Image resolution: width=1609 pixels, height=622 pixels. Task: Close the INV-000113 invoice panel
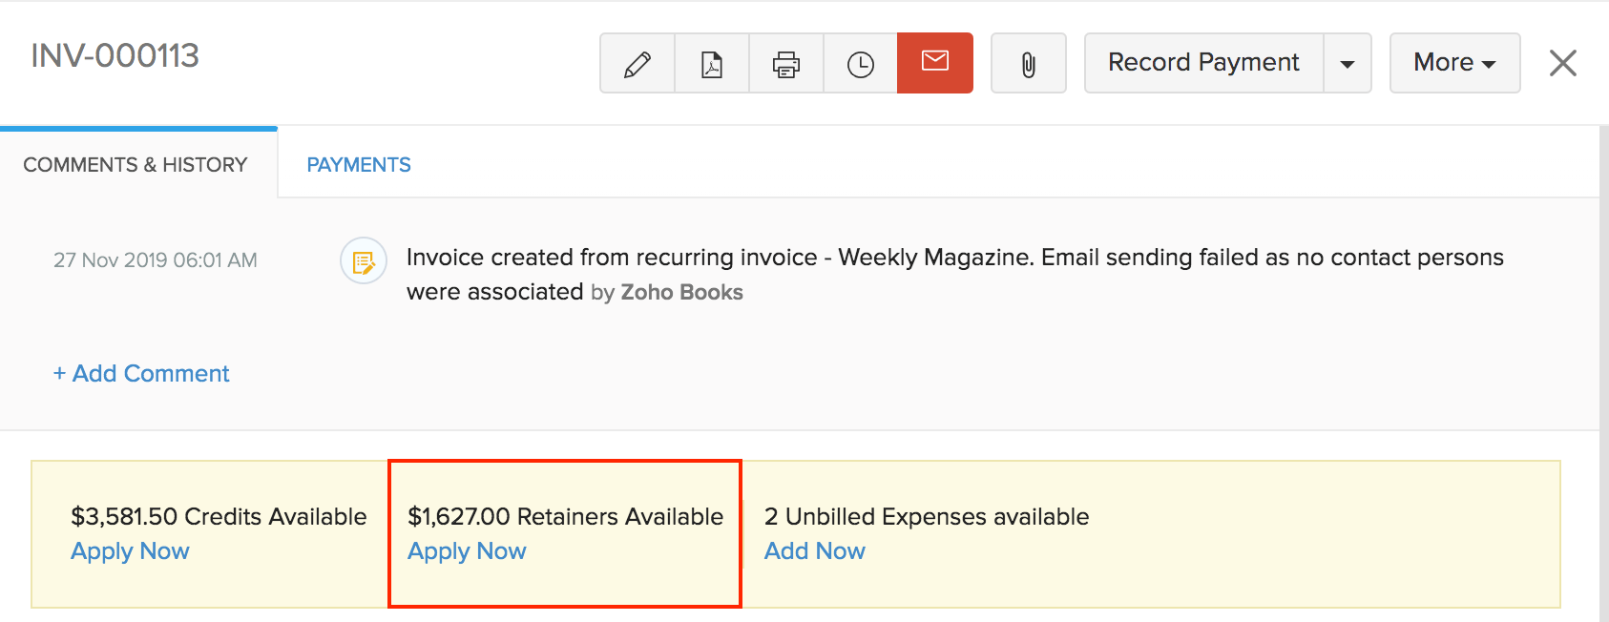[x=1563, y=63]
